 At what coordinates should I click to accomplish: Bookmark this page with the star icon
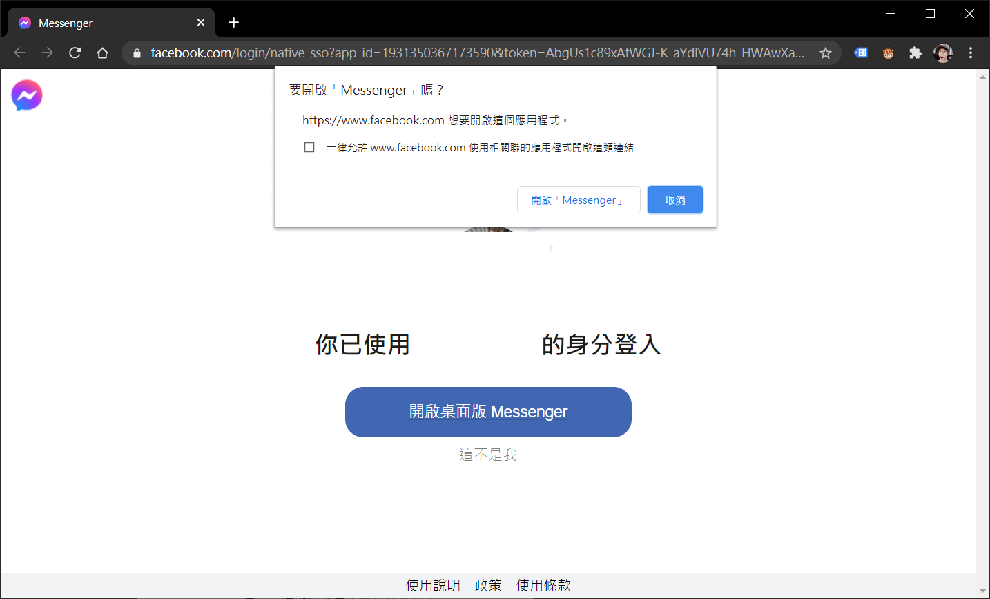[x=826, y=53]
